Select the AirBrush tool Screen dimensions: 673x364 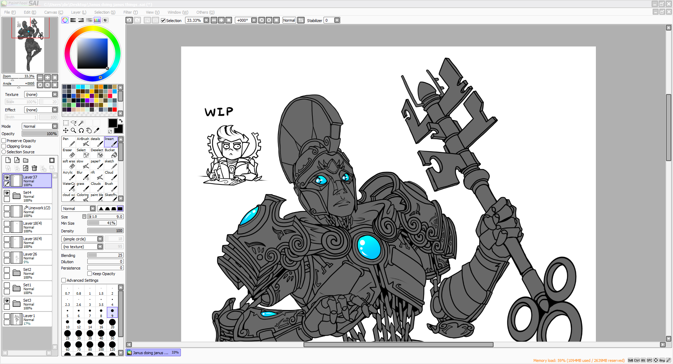point(83,142)
